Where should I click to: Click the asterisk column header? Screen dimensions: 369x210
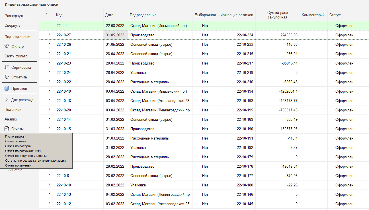[x=47, y=15]
